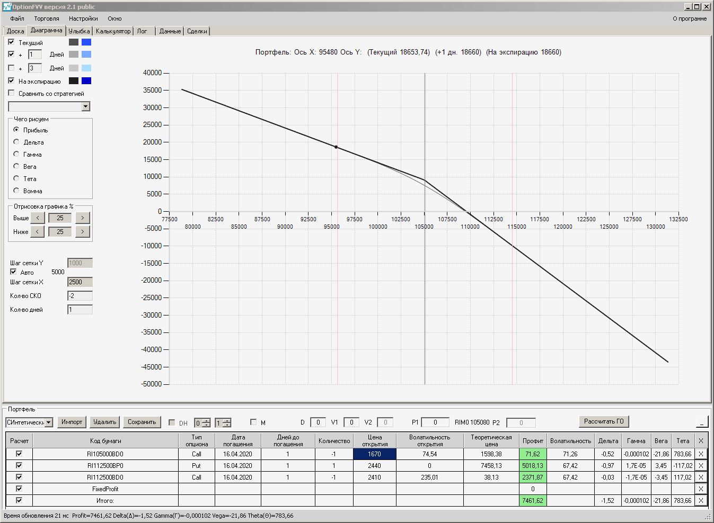
Task: Uncheck the Расчет box for RI105000BD0
Action: click(19, 454)
